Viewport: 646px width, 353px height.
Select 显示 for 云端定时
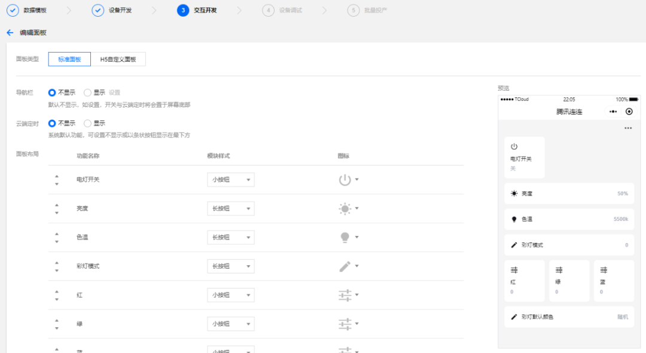point(88,124)
